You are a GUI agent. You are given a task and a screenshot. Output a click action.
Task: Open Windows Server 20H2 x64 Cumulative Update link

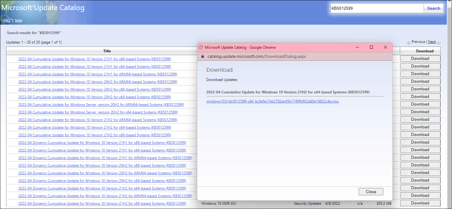(98, 112)
